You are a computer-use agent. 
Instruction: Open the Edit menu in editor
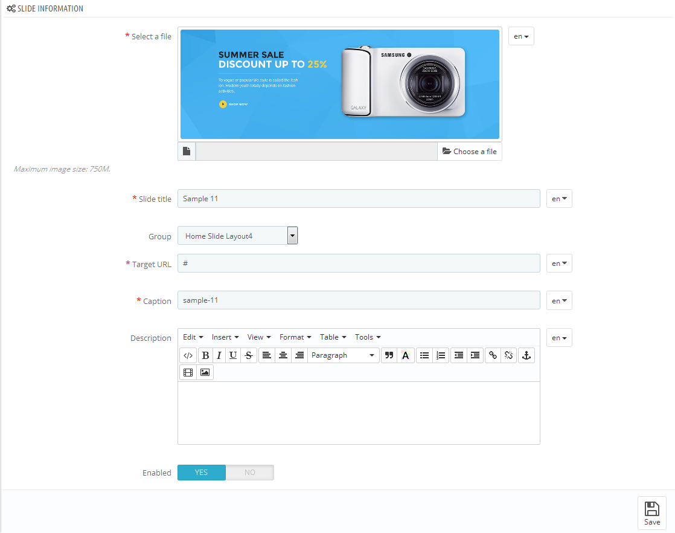point(193,337)
